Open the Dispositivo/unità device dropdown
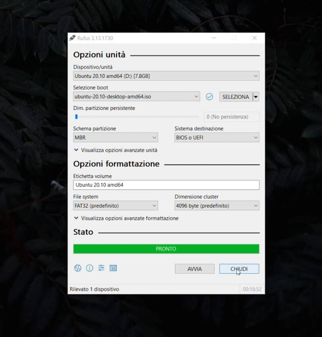 pos(166,76)
